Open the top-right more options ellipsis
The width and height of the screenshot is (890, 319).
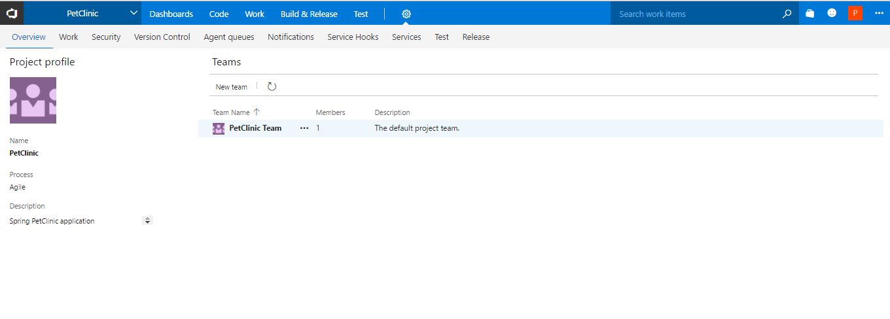879,14
